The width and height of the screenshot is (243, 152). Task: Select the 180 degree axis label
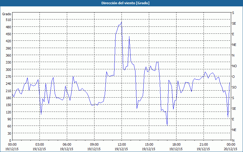(9, 98)
